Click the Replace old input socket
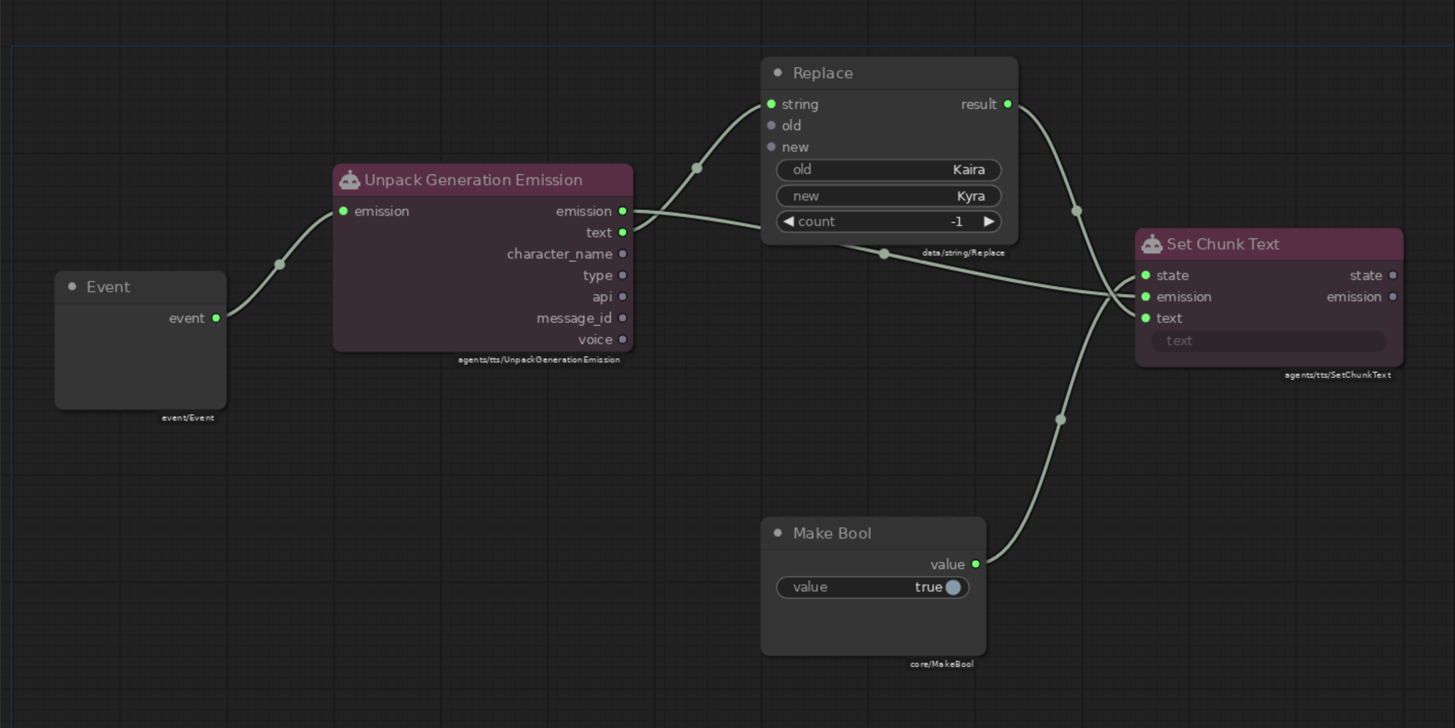The width and height of the screenshot is (1455, 728). [x=772, y=125]
